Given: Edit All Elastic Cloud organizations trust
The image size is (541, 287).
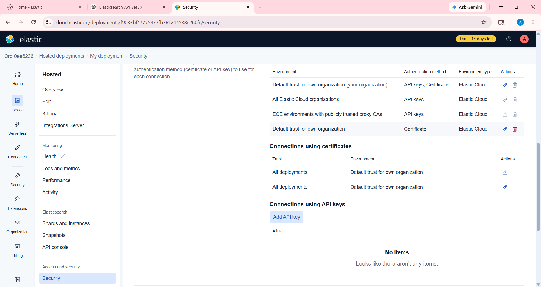Looking at the screenshot, I should coord(505,100).
